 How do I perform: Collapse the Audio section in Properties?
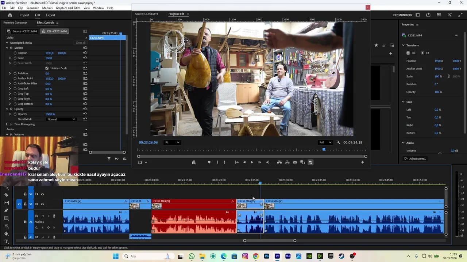coord(403,143)
